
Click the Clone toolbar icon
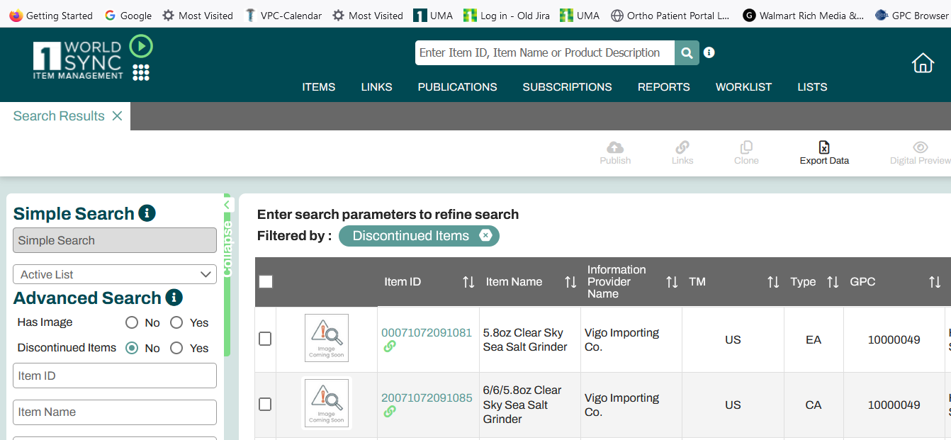(x=746, y=147)
